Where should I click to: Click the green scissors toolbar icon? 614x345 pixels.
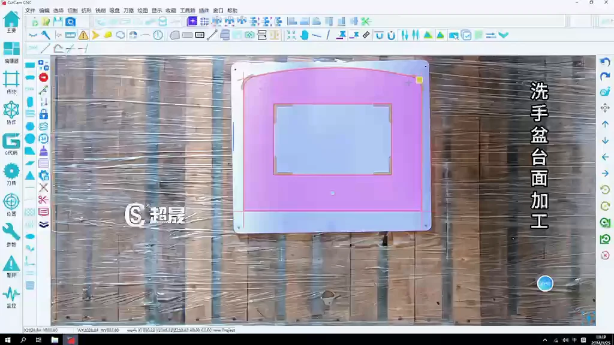(366, 22)
